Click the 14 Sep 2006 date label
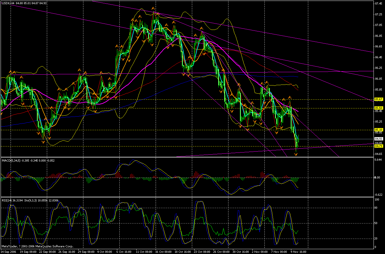 pos(8,251)
